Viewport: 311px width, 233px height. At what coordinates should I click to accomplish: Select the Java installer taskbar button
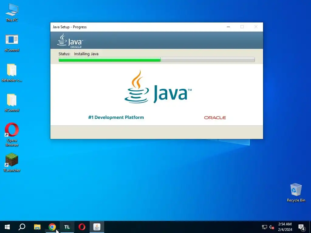coord(97,227)
